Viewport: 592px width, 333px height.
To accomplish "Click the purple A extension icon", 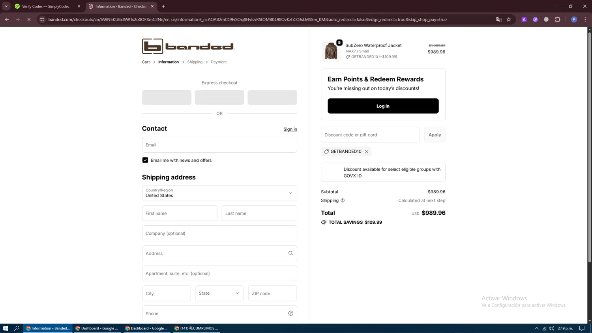I will pyautogui.click(x=524, y=19).
